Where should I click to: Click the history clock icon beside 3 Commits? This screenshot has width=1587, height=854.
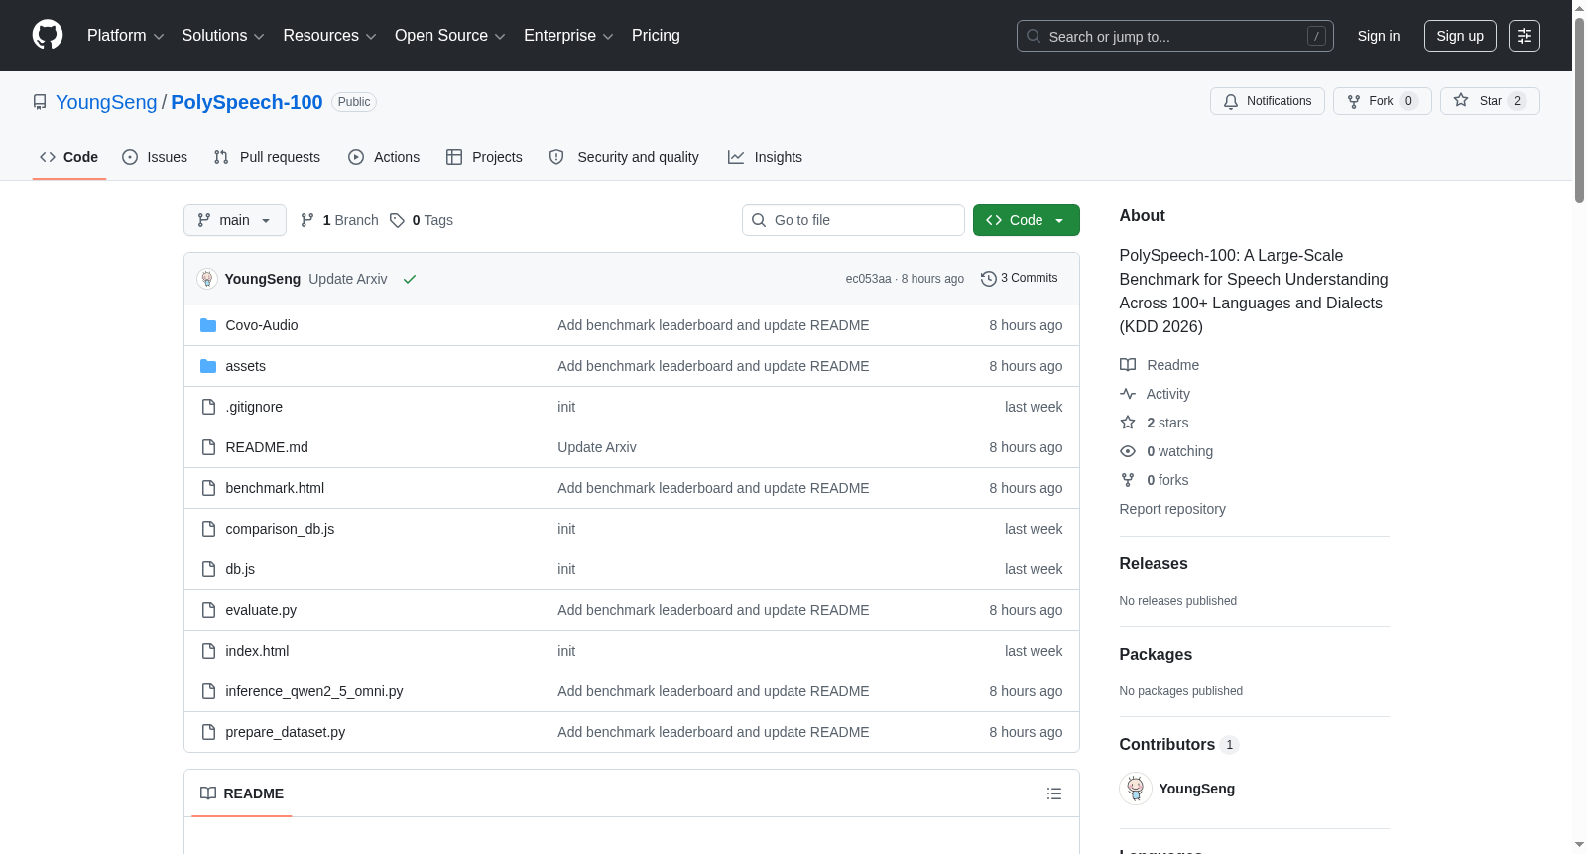coord(988,279)
